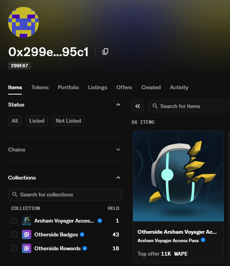The height and width of the screenshot is (266, 230).
Task: Click the Arsham Voyager Access collection icon
Action: tap(27, 221)
